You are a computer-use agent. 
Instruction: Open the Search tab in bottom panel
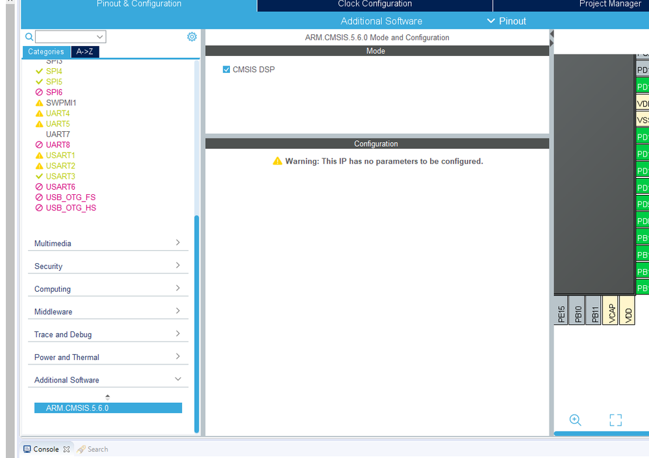click(93, 449)
